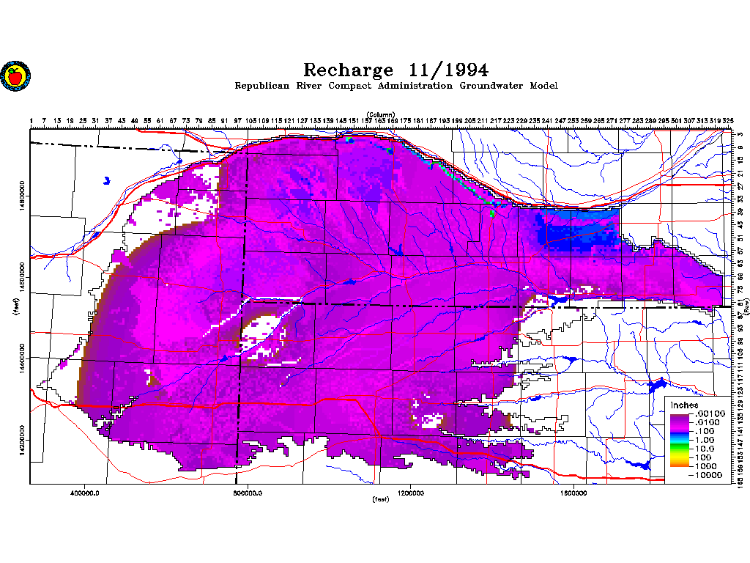Click the '(Row)' axis label

click(746, 306)
